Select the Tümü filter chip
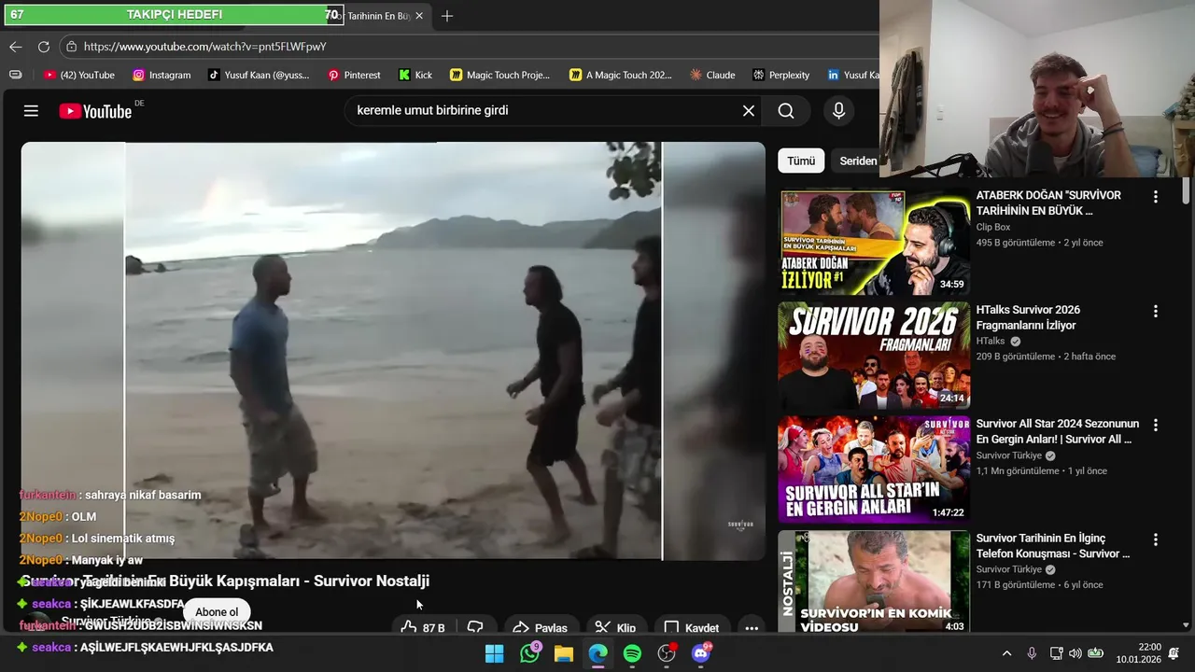Screen dimensions: 1195x672 pos(801,161)
